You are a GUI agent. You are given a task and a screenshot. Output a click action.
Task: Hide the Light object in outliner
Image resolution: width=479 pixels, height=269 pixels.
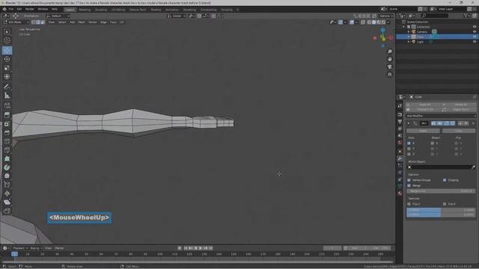(x=475, y=42)
